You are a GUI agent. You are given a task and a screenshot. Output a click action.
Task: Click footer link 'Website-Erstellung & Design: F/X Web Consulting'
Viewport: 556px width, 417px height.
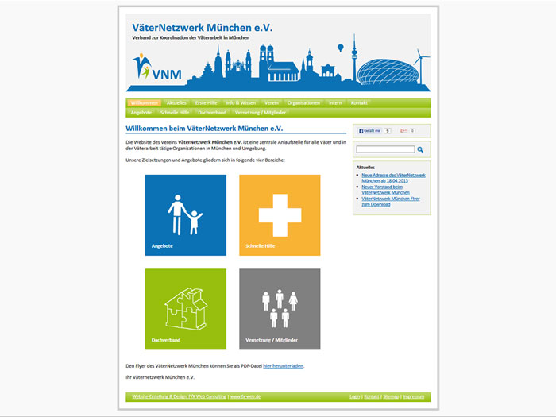pos(179,396)
